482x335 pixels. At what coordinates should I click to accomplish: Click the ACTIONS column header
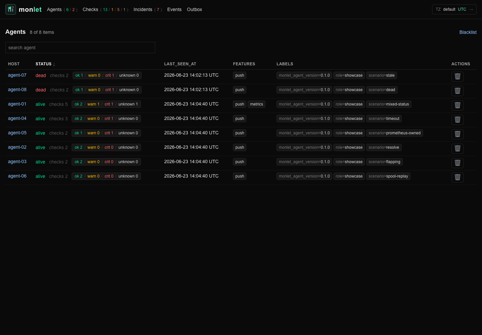tap(461, 64)
